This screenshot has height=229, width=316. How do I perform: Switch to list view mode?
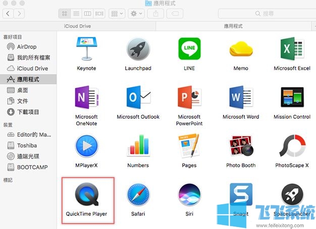(x=76, y=14)
